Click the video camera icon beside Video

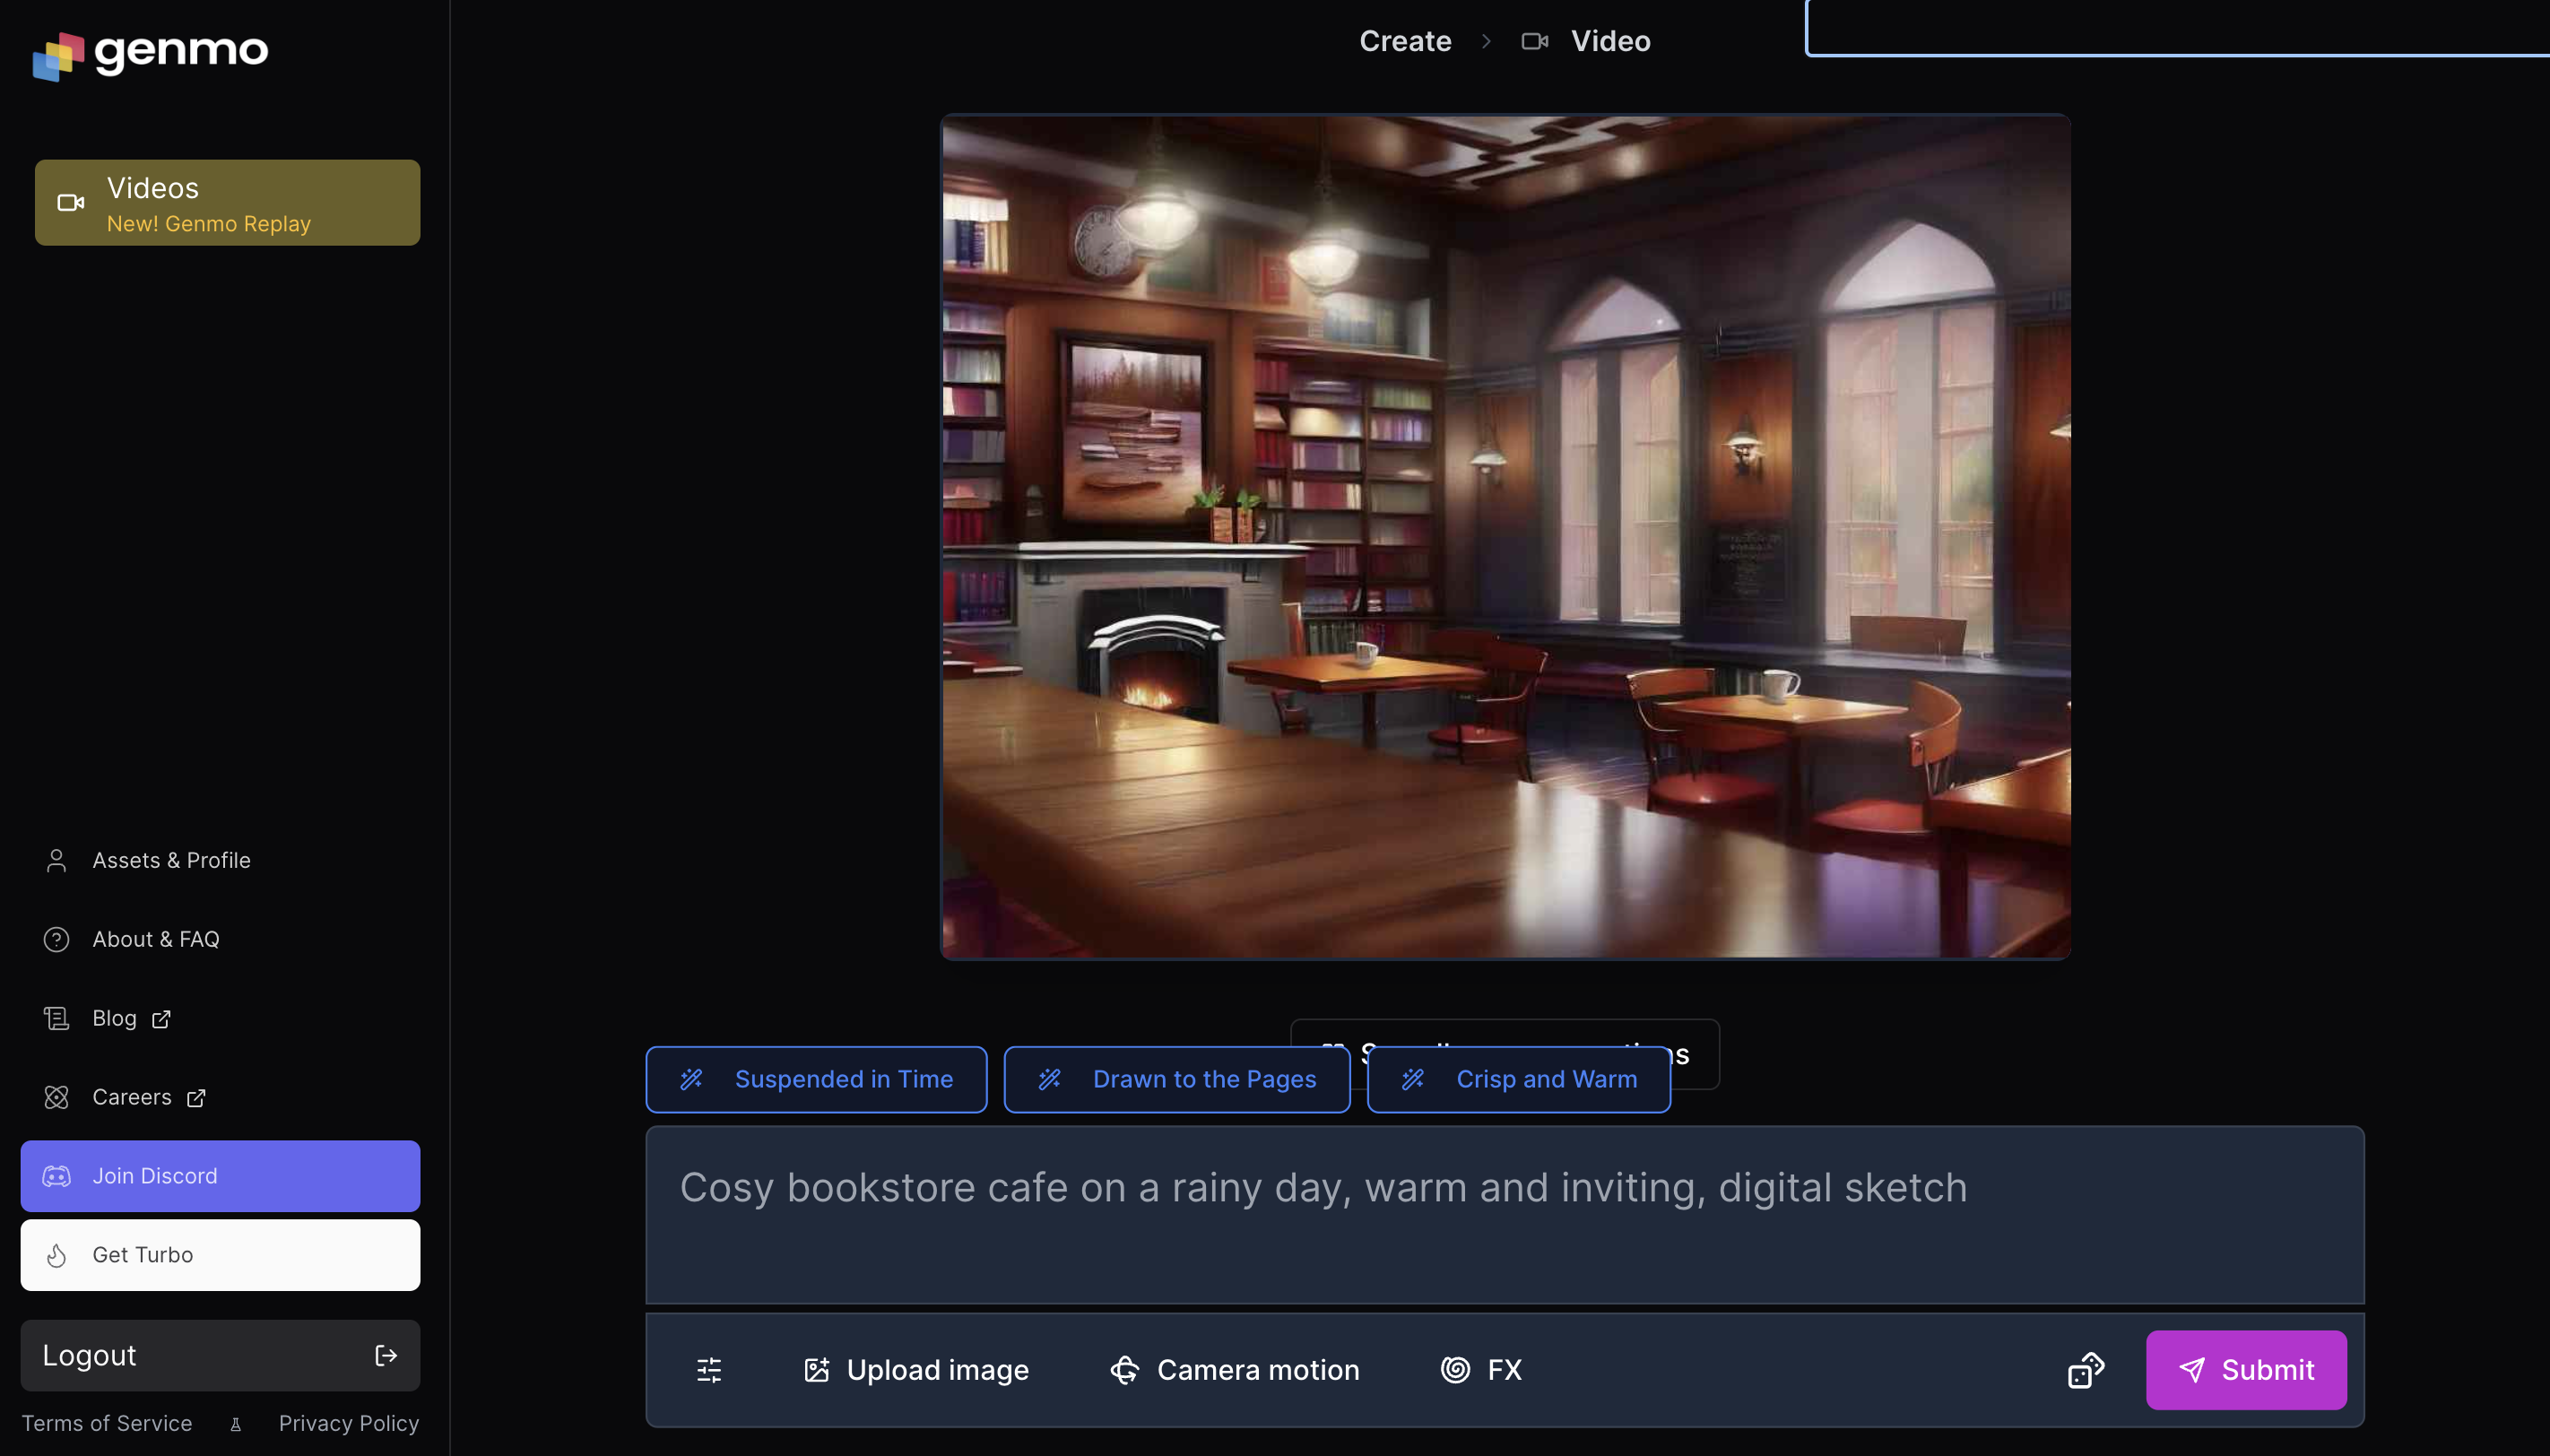tap(1534, 40)
